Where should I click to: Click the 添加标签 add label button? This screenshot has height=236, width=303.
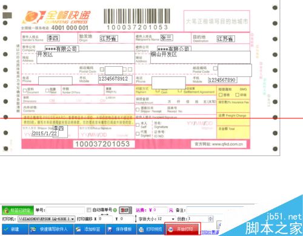point(90,229)
